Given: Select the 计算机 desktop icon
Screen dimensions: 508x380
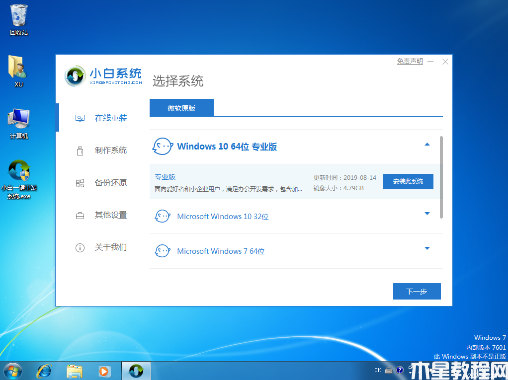Looking at the screenshot, I should point(19,124).
